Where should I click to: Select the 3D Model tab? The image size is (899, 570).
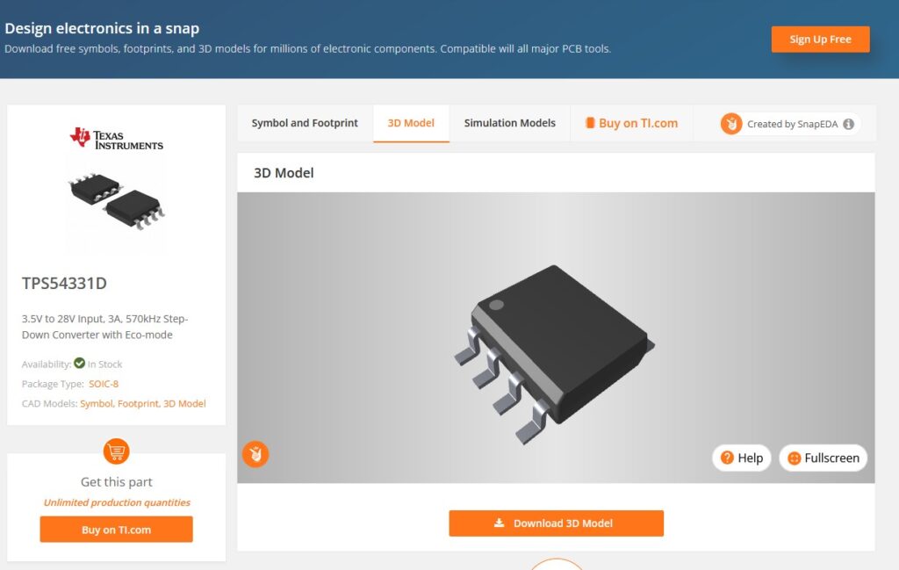click(411, 123)
